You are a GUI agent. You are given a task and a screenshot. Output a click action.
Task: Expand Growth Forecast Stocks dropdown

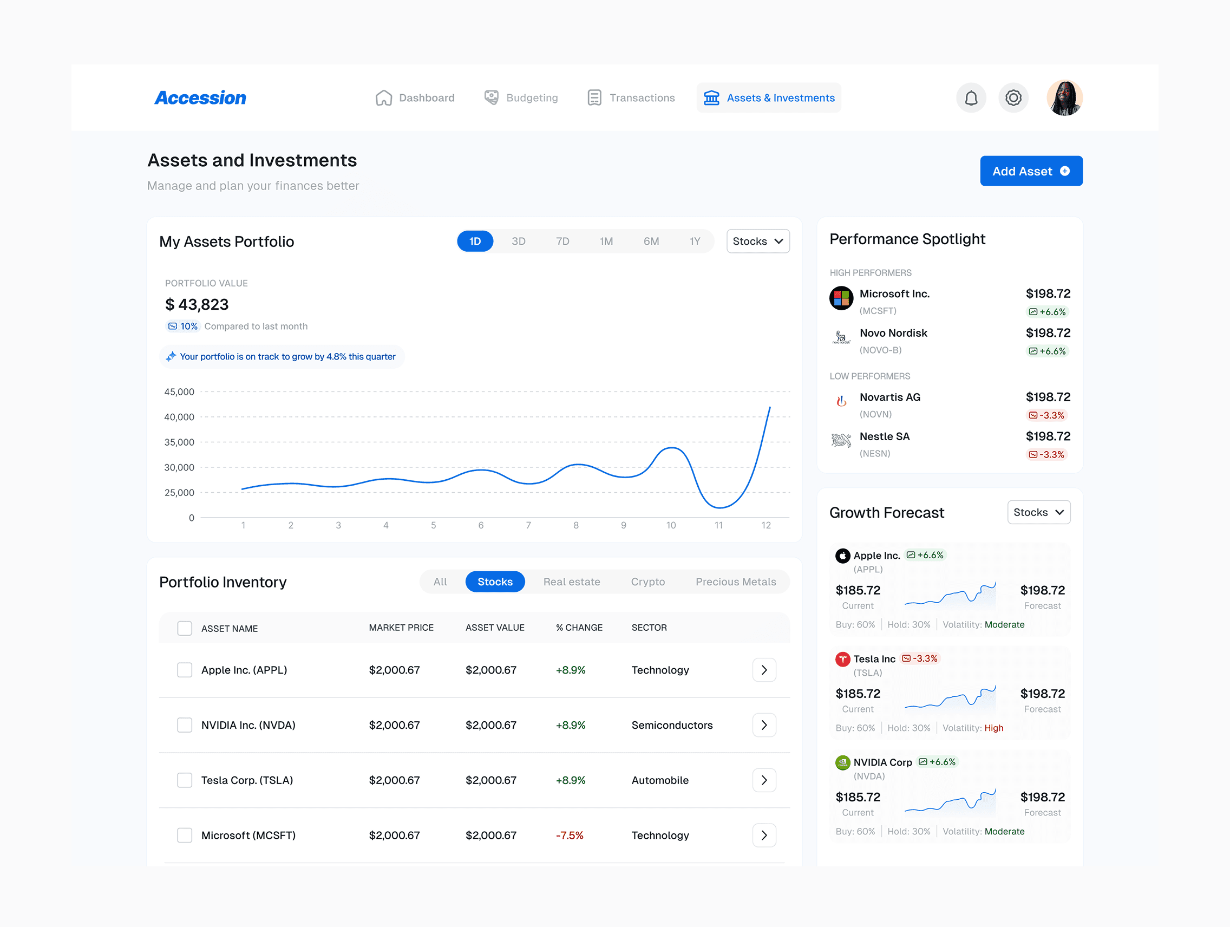pyautogui.click(x=1038, y=512)
